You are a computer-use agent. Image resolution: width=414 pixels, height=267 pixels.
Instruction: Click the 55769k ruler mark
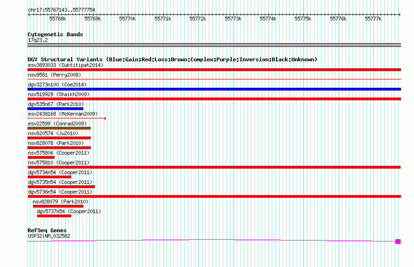(x=93, y=19)
